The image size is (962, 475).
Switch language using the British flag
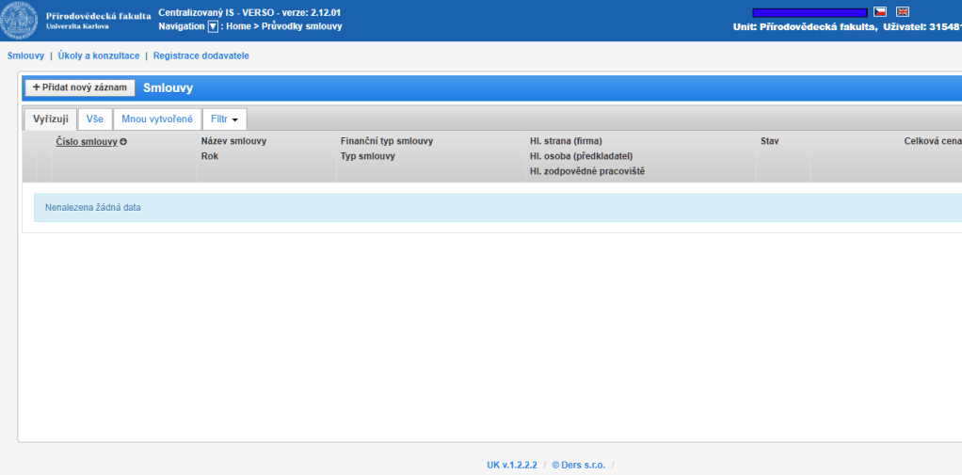point(903,12)
